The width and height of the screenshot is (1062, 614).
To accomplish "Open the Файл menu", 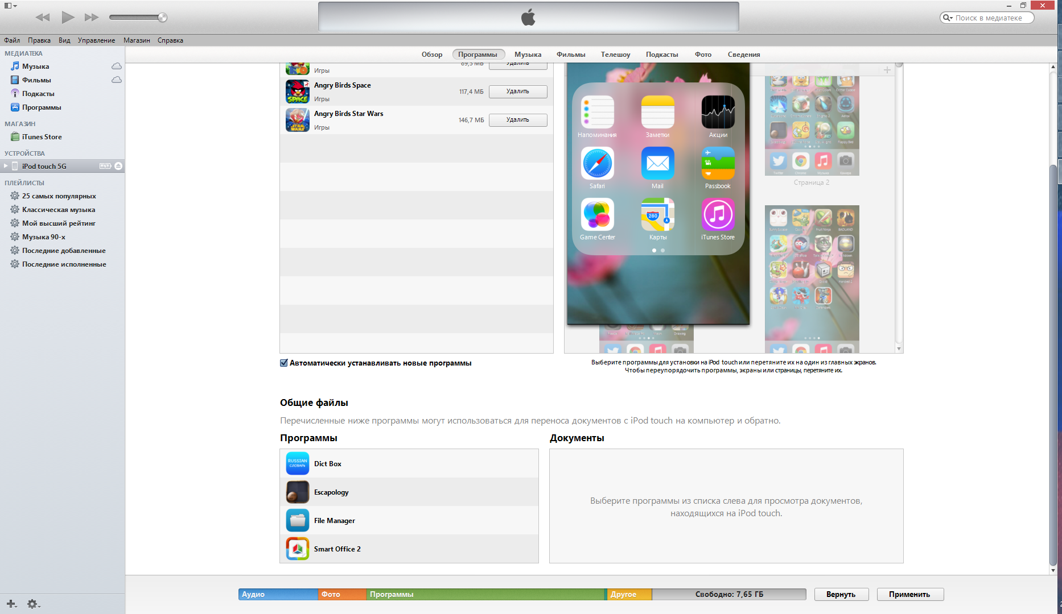I will point(12,40).
